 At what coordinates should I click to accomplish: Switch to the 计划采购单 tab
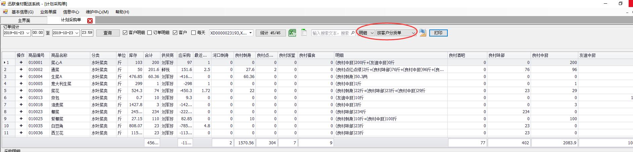[x=71, y=20]
